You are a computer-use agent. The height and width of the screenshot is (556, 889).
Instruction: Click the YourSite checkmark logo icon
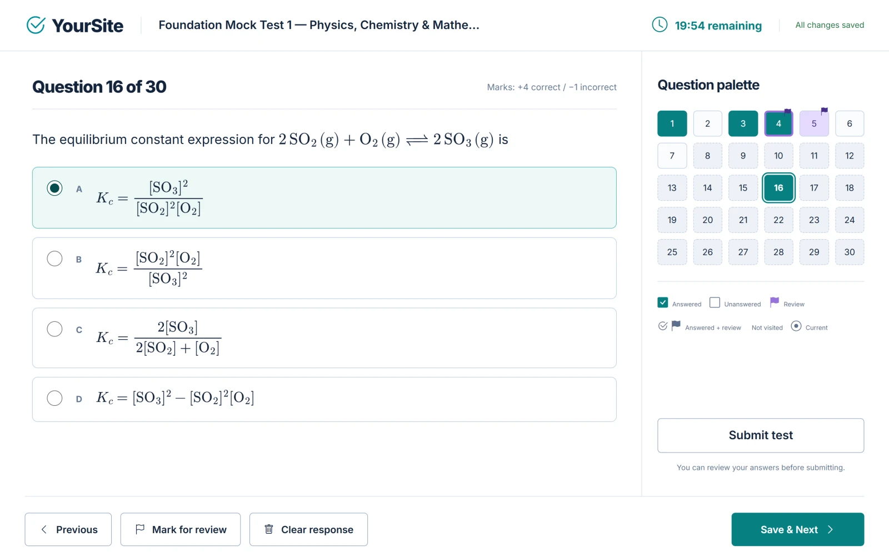pos(36,25)
